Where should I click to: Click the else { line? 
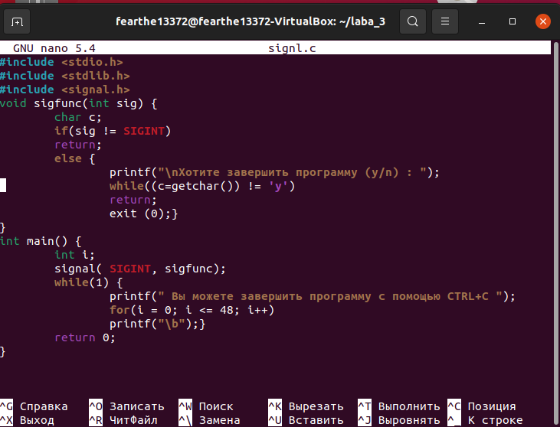(74, 158)
